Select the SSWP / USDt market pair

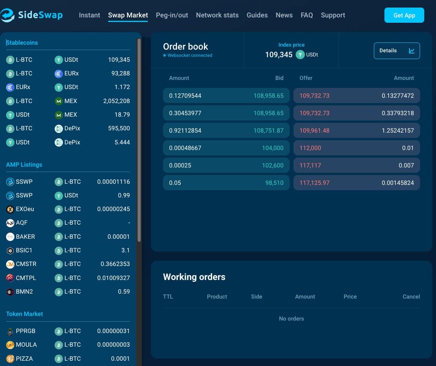coord(68,196)
